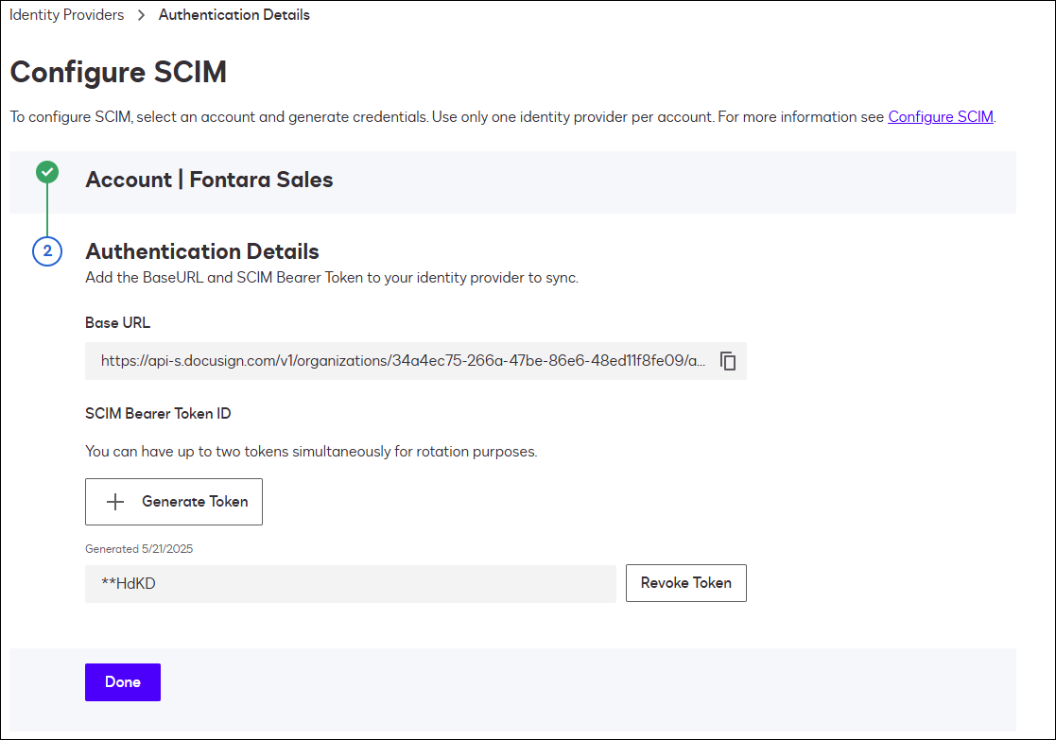Open the Configure SCIM help link
This screenshot has width=1056, height=740.
coord(940,116)
